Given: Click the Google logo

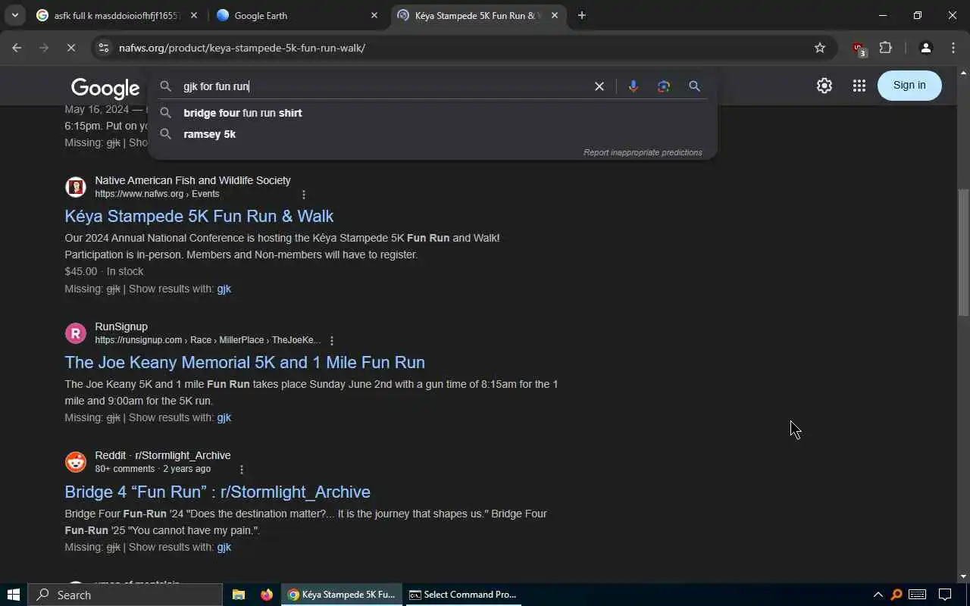Looking at the screenshot, I should [x=105, y=88].
